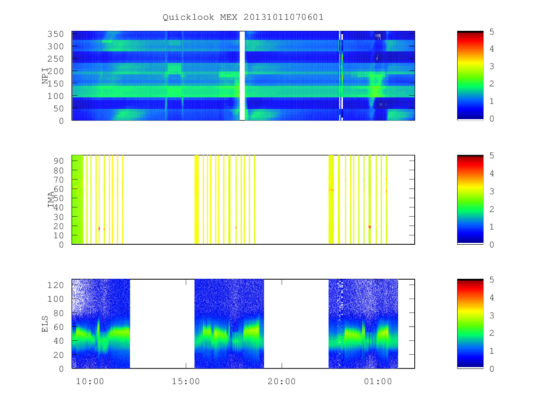Select the NPI y-axis label

tap(45, 76)
